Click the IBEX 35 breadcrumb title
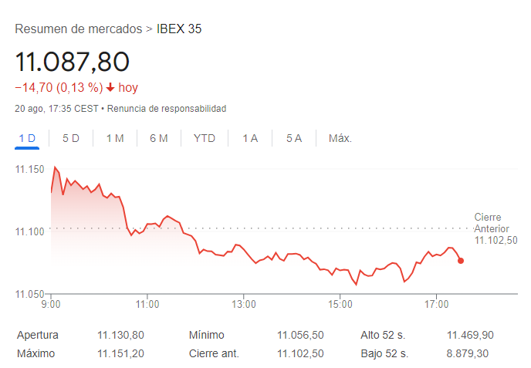The height and width of the screenshot is (368, 531). [x=179, y=29]
